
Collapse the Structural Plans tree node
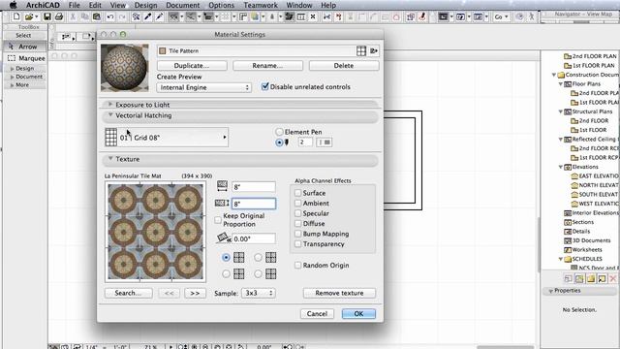pyautogui.click(x=561, y=111)
